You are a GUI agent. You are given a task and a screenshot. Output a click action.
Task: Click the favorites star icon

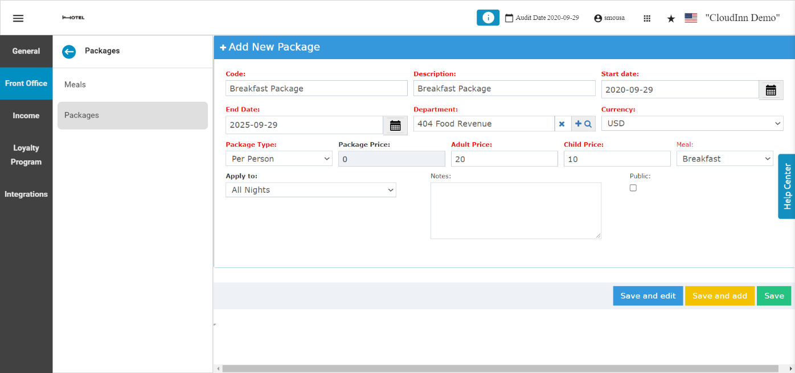pyautogui.click(x=671, y=18)
